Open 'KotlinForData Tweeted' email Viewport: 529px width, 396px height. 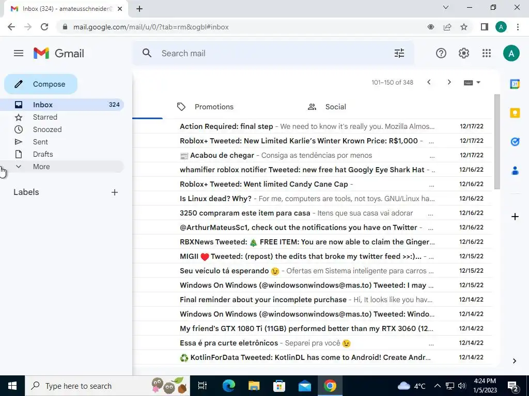pos(312,358)
